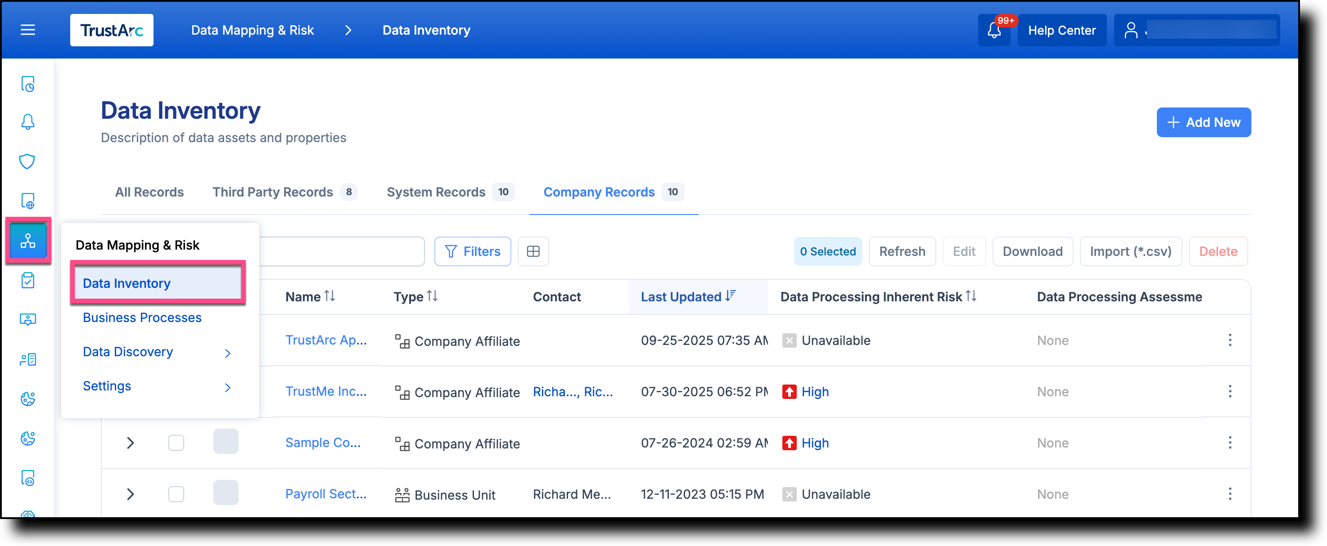The height and width of the screenshot is (546, 1327).
Task: Click the Refresh button
Action: [902, 252]
